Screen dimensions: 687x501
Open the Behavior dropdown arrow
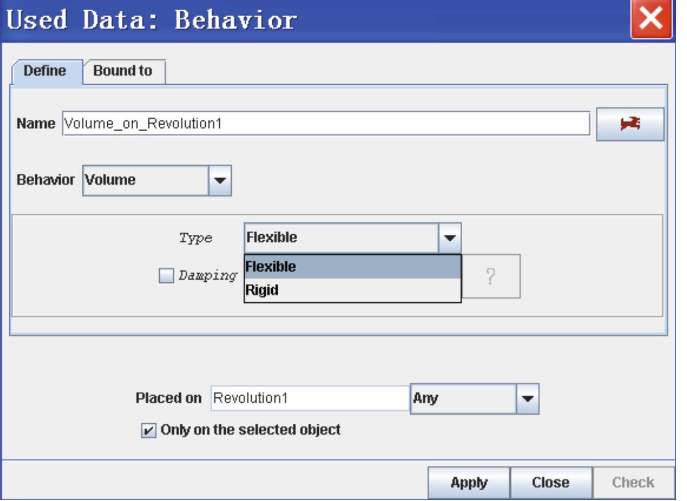pyautogui.click(x=220, y=181)
